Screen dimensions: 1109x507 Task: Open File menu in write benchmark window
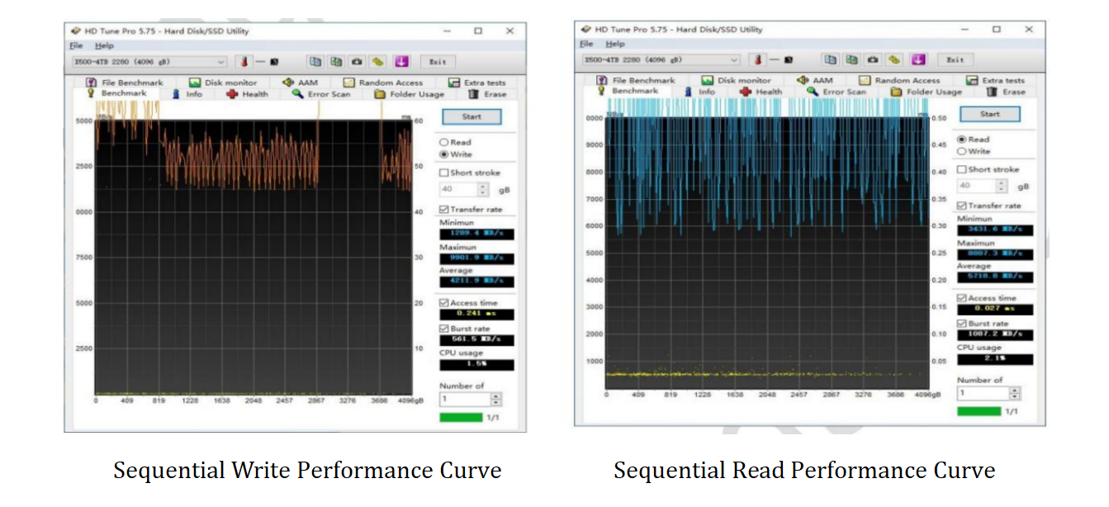[76, 45]
